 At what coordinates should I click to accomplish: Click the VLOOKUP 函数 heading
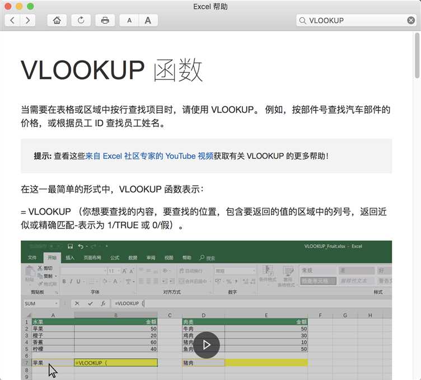(111, 69)
